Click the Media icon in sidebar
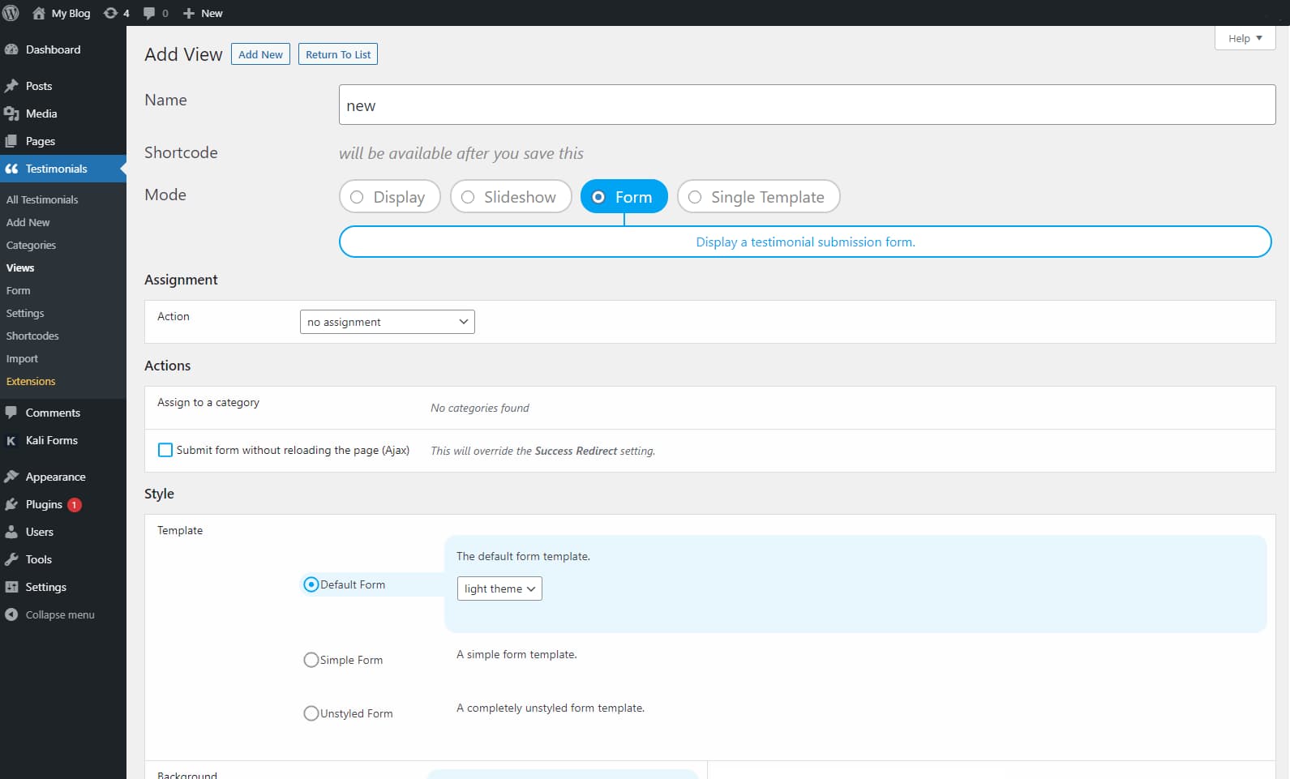This screenshot has height=779, width=1290. [x=11, y=113]
